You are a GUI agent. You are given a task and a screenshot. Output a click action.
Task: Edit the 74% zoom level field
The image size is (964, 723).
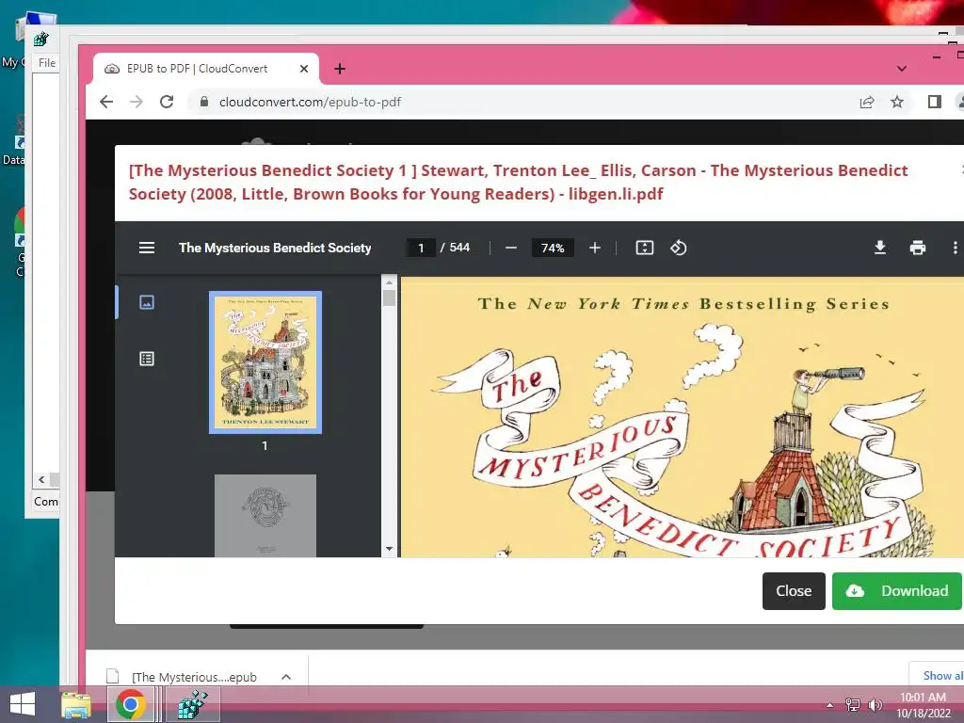[552, 248]
